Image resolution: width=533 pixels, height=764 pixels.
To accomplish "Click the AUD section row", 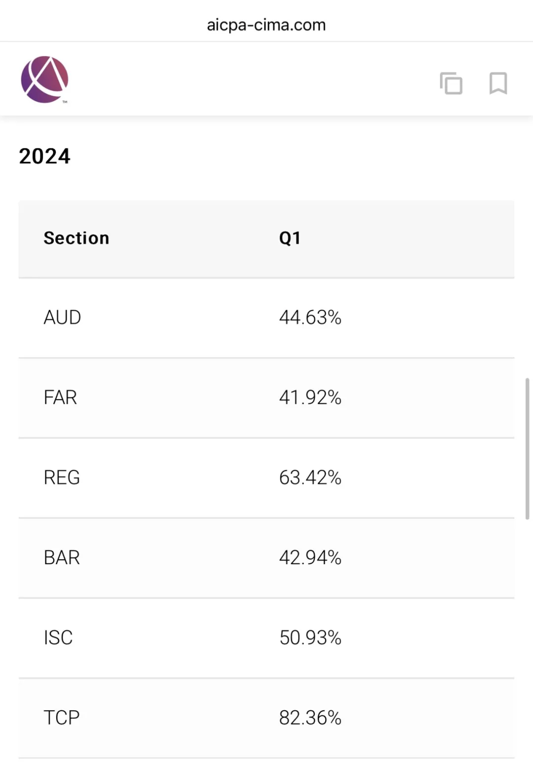I will click(x=62, y=317).
